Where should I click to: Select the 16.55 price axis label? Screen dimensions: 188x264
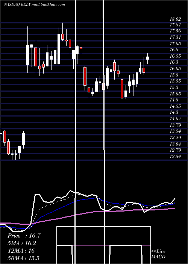click(175, 56)
